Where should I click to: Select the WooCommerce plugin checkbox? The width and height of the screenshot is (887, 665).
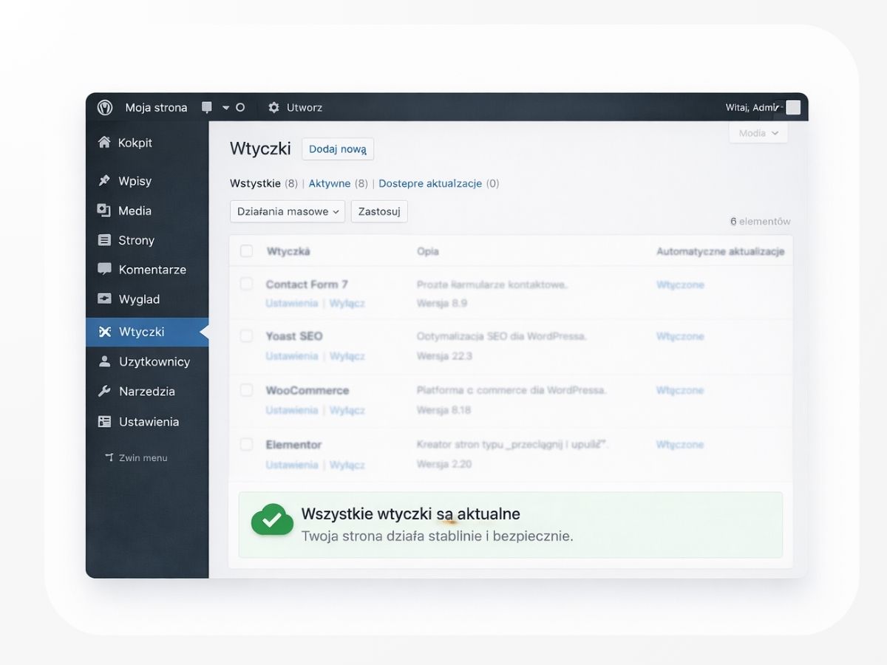click(x=246, y=390)
